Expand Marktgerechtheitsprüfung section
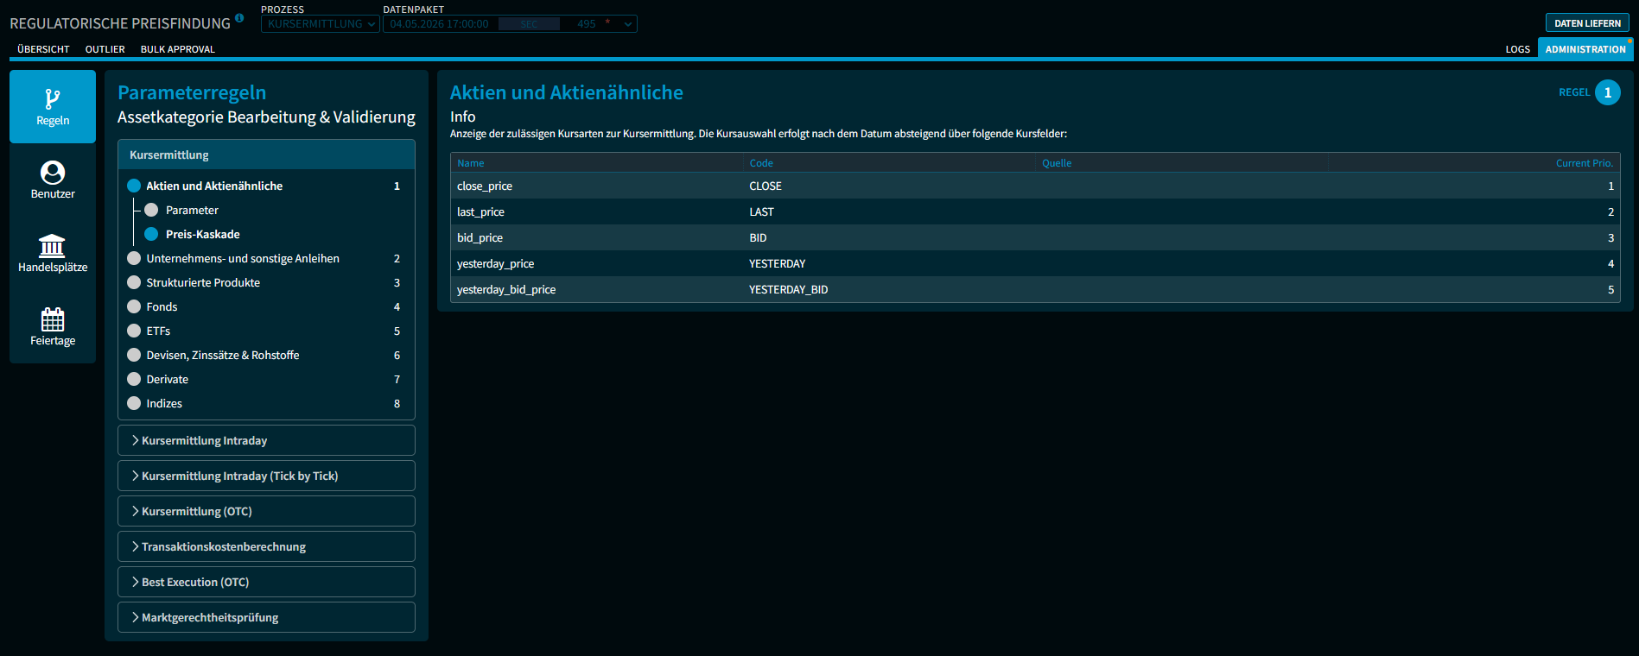This screenshot has height=656, width=1639. 266,617
